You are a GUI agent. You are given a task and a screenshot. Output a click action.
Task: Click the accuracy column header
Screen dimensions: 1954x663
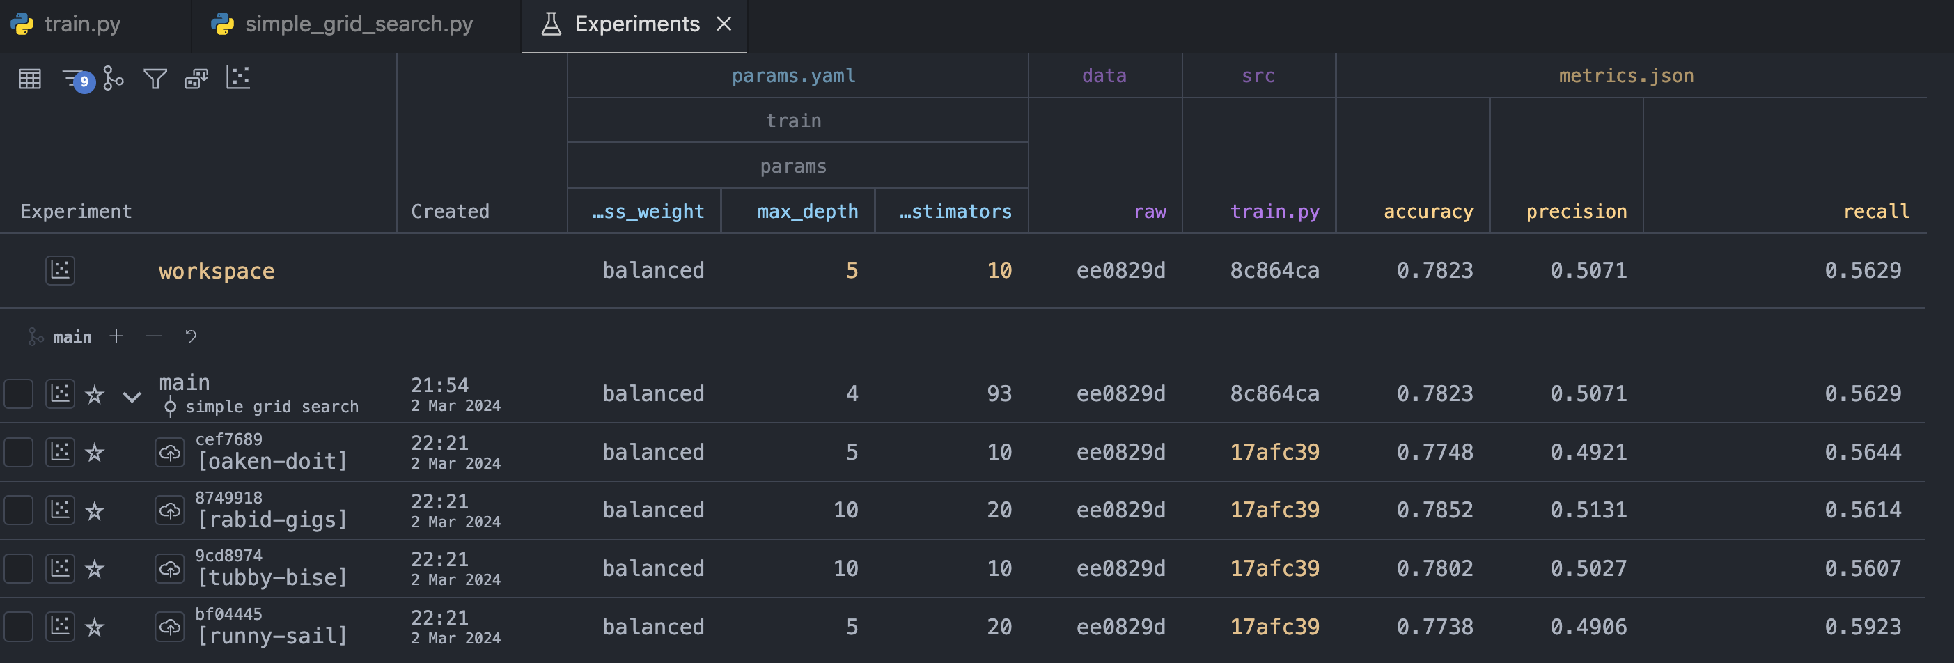click(1428, 212)
